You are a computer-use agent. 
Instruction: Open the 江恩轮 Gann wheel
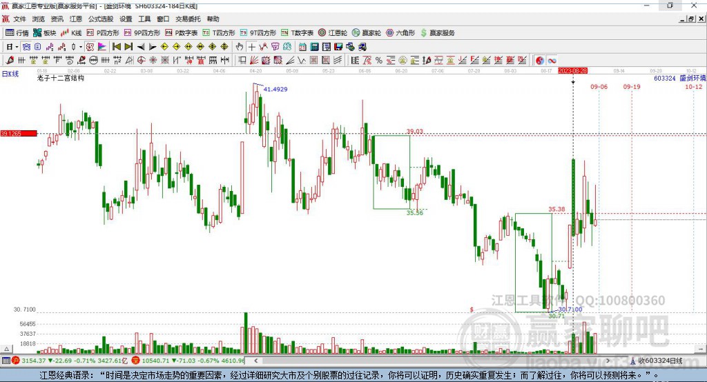[x=333, y=33]
